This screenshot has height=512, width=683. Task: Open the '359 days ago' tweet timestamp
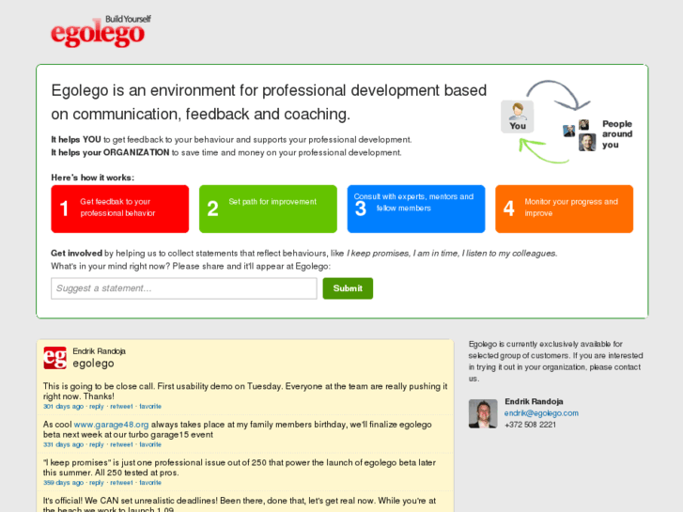(x=63, y=483)
